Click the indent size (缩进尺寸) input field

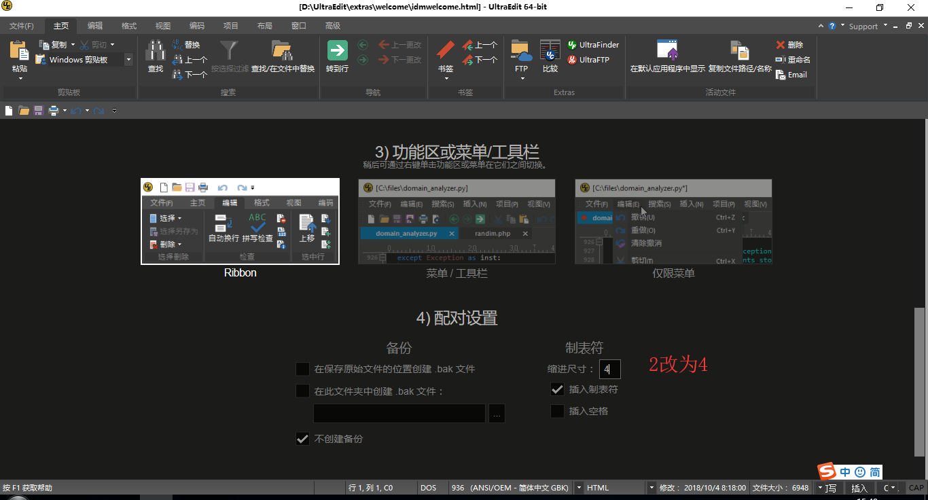(x=610, y=370)
